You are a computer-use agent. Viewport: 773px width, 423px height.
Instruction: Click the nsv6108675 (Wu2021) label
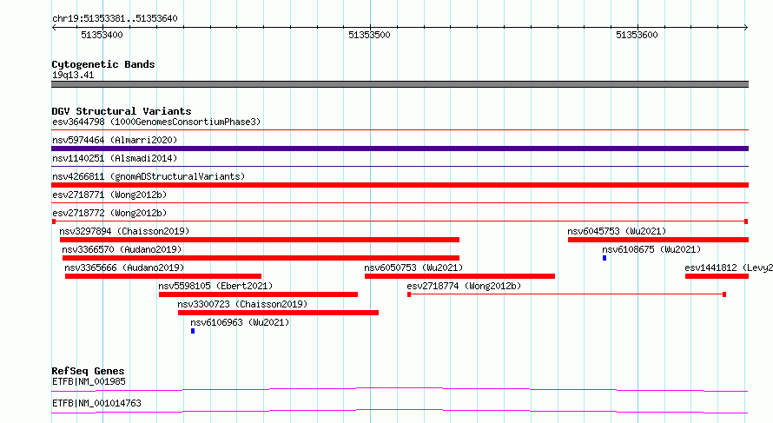651,249
